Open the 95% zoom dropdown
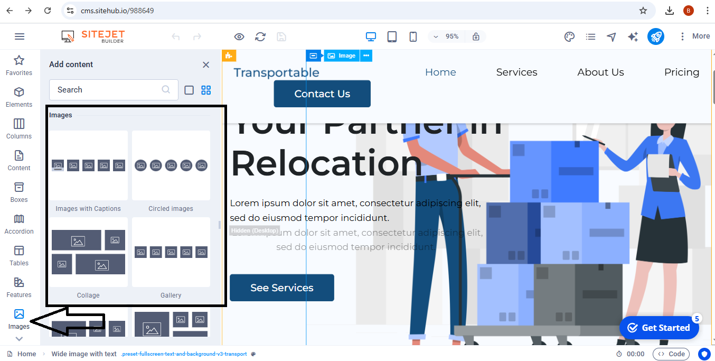715x361 pixels. coord(446,36)
